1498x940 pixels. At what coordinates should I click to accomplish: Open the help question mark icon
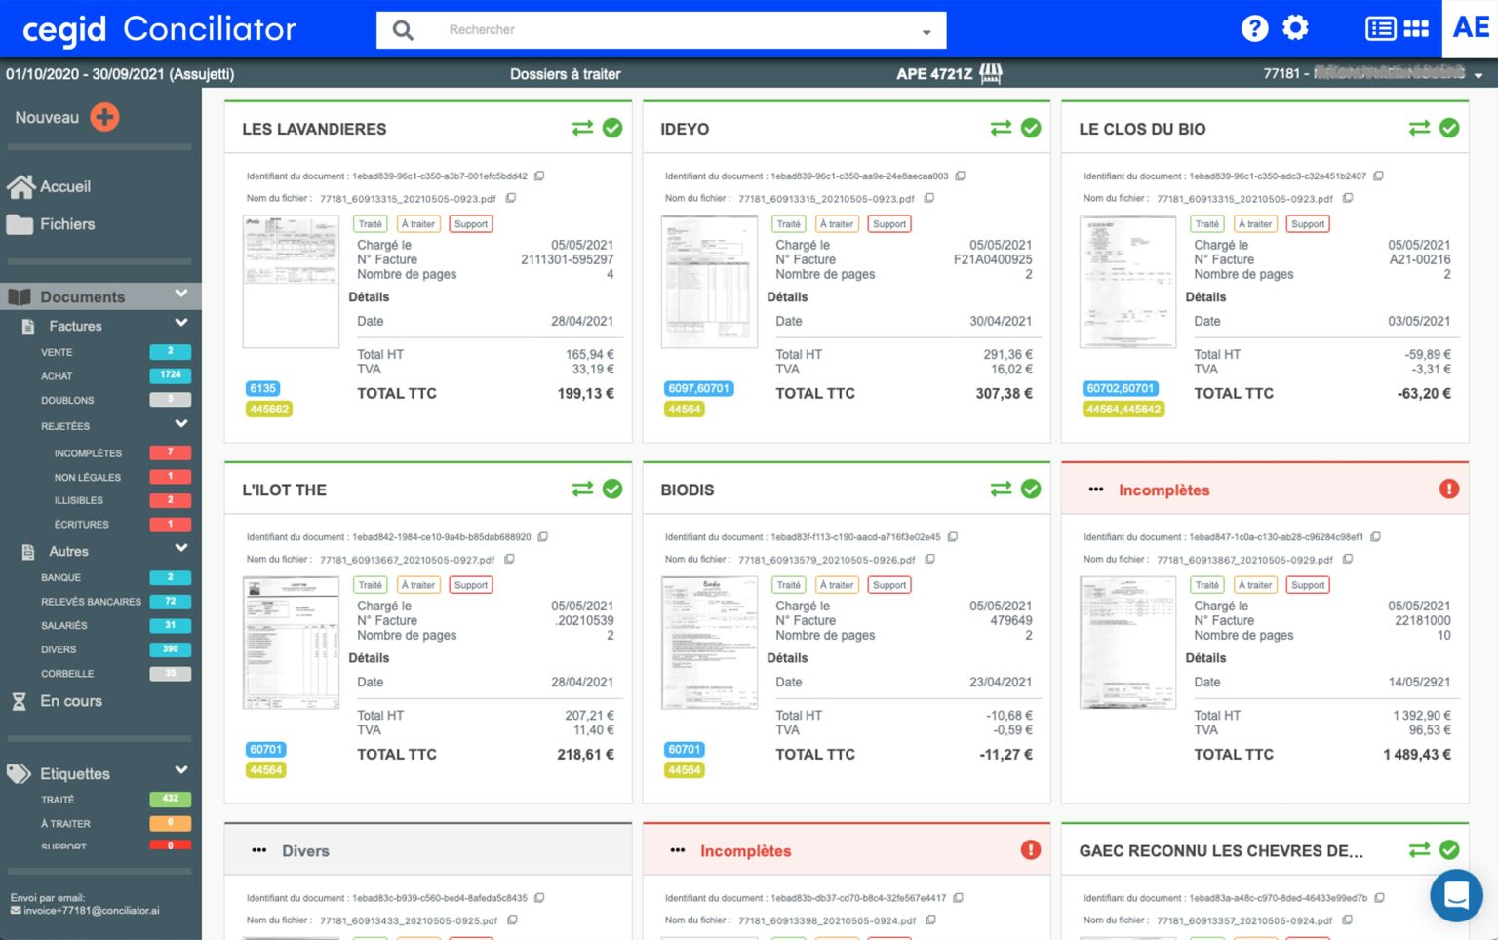point(1254,28)
